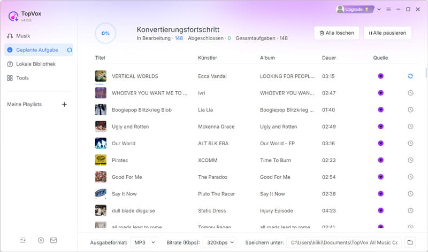
Task: Expand the account dropdown chevron next to Upgrade
Action: pyautogui.click(x=379, y=9)
